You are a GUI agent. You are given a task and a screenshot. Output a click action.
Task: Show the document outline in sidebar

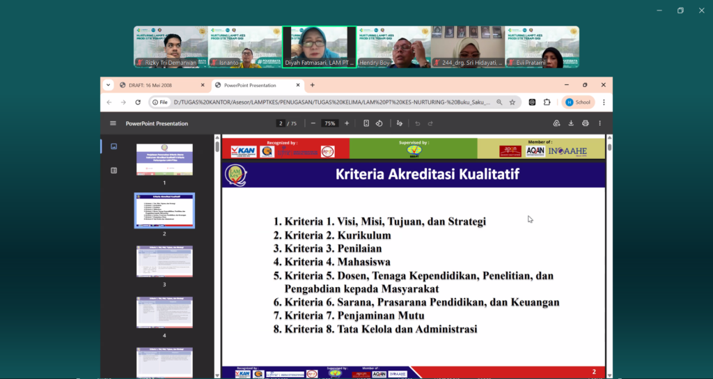(113, 171)
